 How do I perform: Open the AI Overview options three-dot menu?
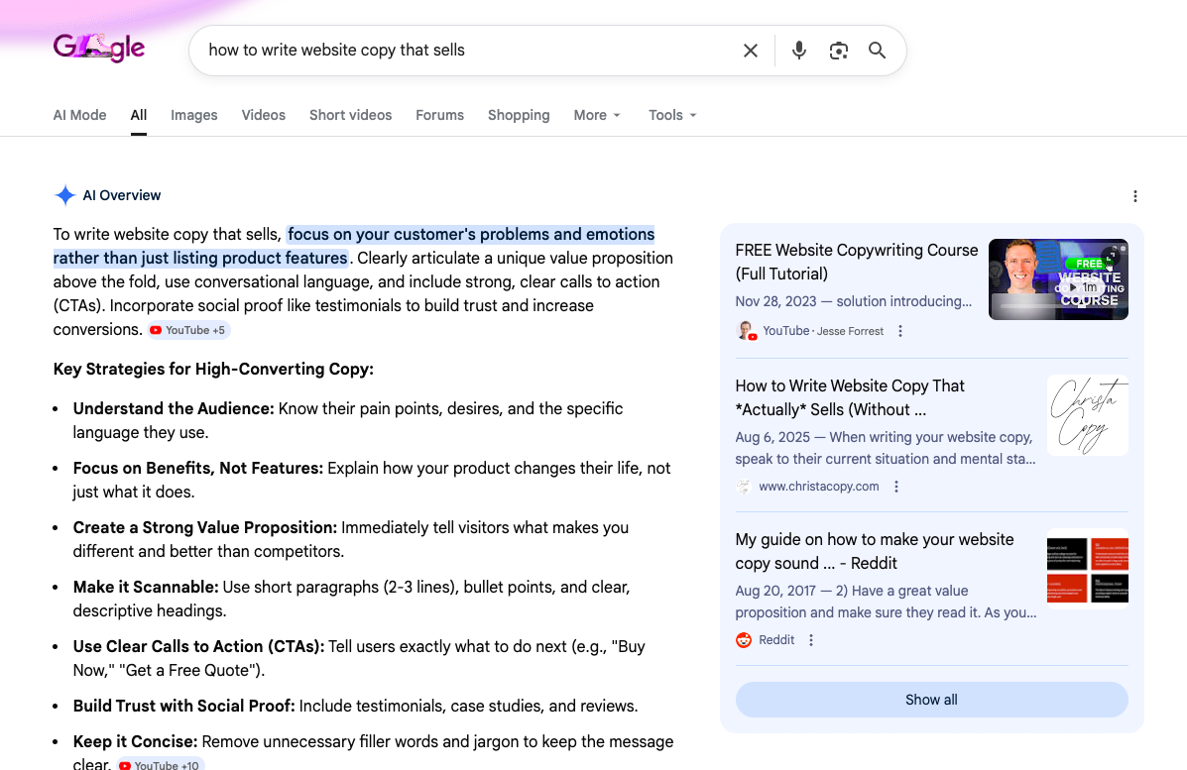click(1135, 196)
